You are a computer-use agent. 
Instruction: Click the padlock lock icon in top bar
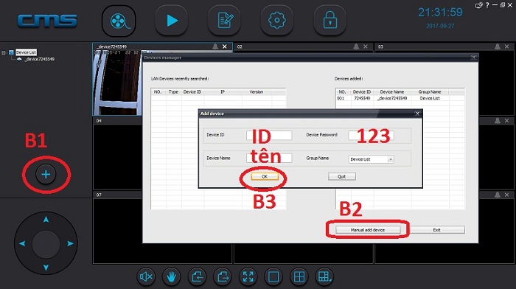click(x=330, y=21)
